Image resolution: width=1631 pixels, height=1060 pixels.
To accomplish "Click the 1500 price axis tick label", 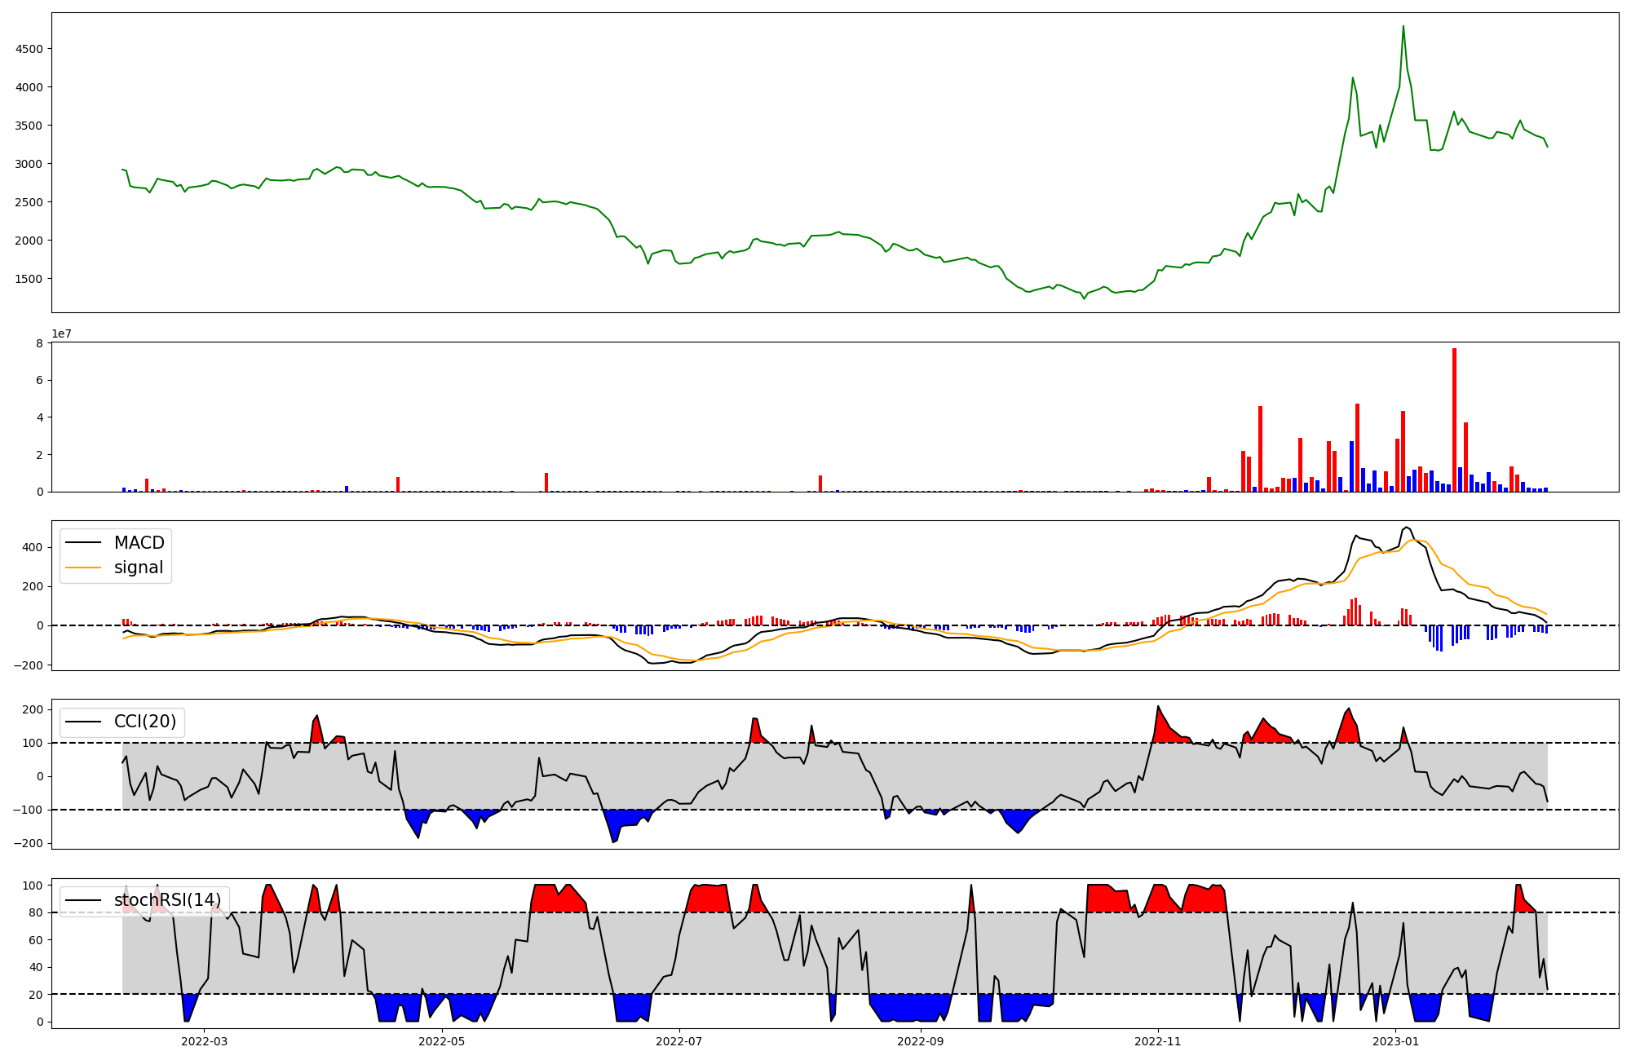I will point(29,279).
